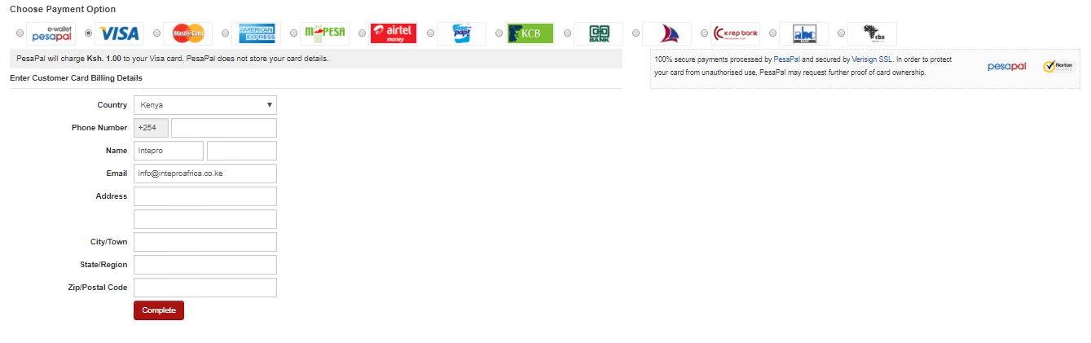
Task: Select the MasterCard radio button
Action: 156,33
